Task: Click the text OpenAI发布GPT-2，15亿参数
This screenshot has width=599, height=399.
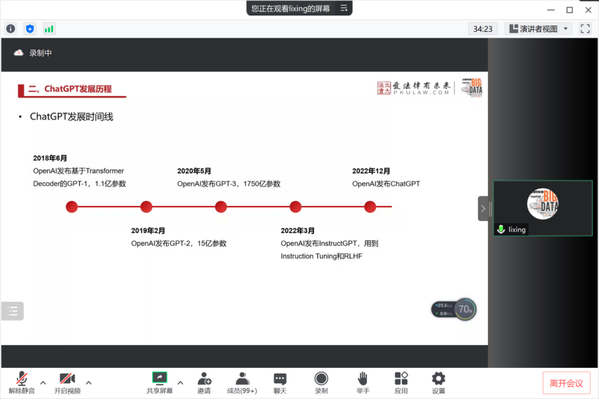Action: pyautogui.click(x=179, y=243)
